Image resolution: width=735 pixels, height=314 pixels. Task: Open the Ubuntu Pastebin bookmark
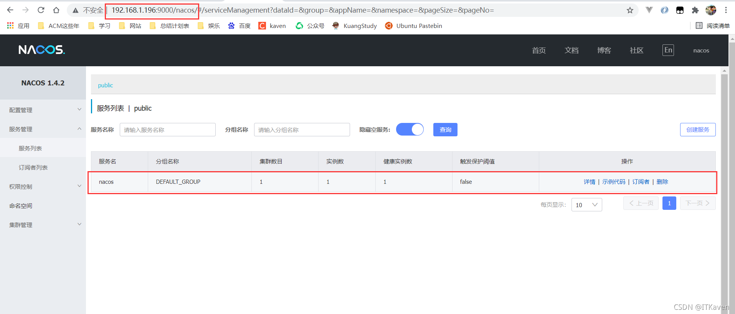point(413,26)
